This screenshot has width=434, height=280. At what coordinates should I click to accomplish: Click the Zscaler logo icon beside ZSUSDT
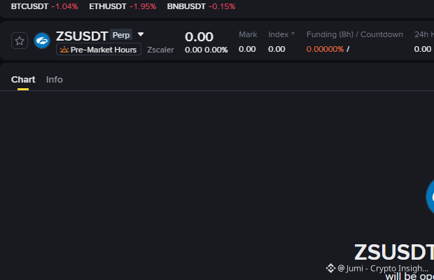click(42, 41)
